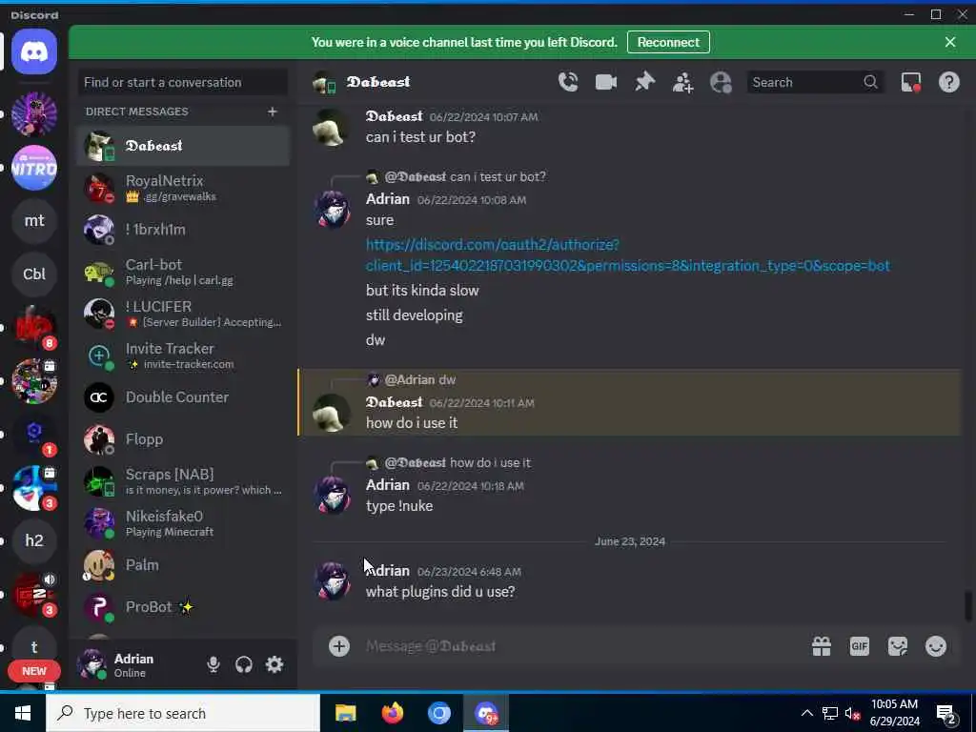This screenshot has height=732, width=976.
Task: Open the Nikeisfake0 conversation
Action: [183, 523]
